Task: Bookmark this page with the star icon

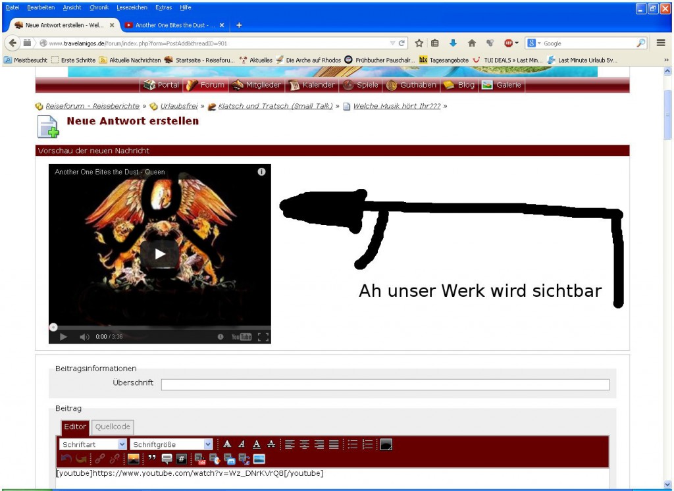Action: 419,43
